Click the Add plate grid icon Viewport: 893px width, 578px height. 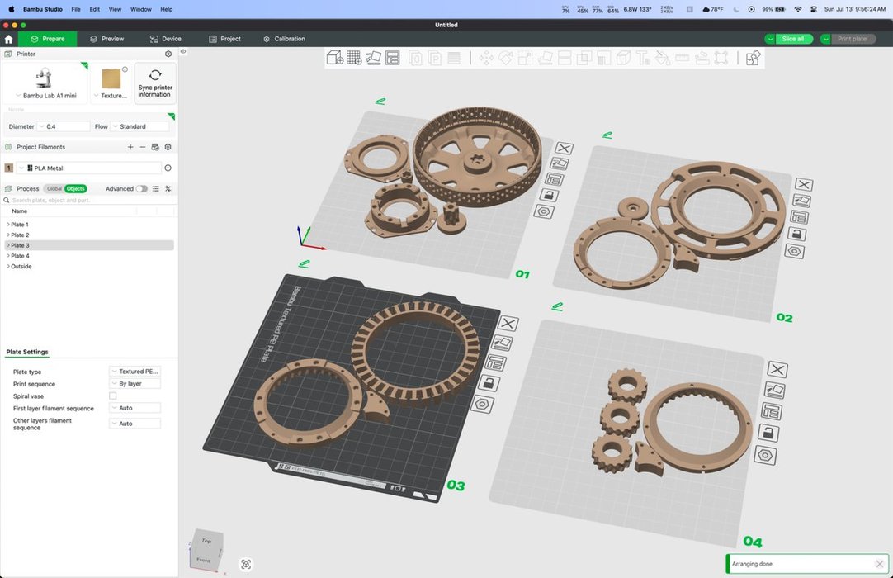click(354, 58)
